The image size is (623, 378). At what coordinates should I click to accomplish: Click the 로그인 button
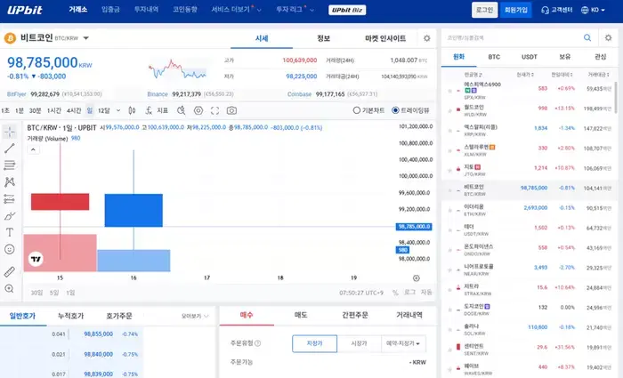pos(484,10)
